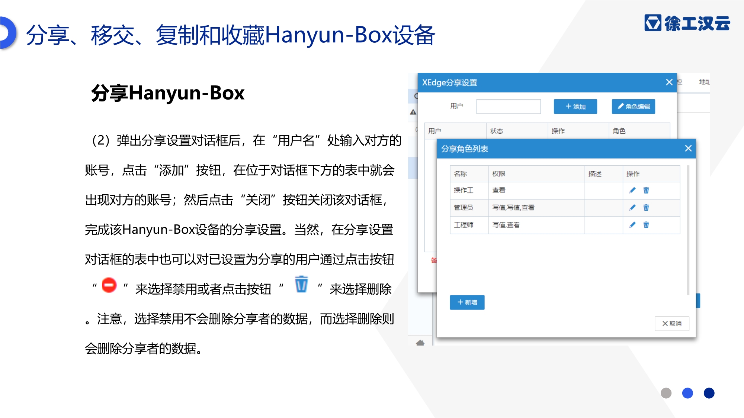This screenshot has width=744, height=418.
Task: Click the 角色 column header in XEdge分享设置
Action: click(x=639, y=131)
